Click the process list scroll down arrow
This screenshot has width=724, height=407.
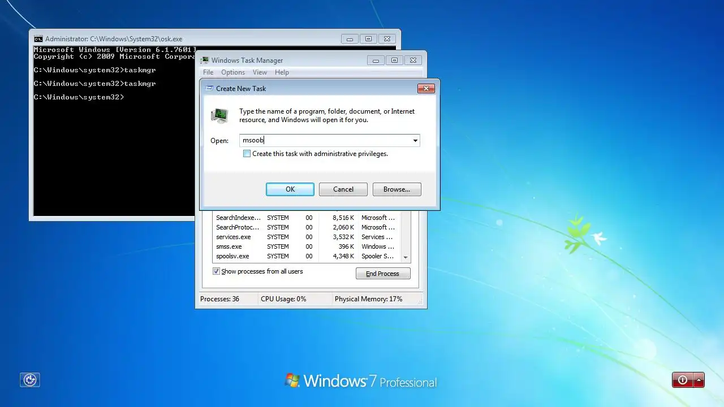[406, 257]
